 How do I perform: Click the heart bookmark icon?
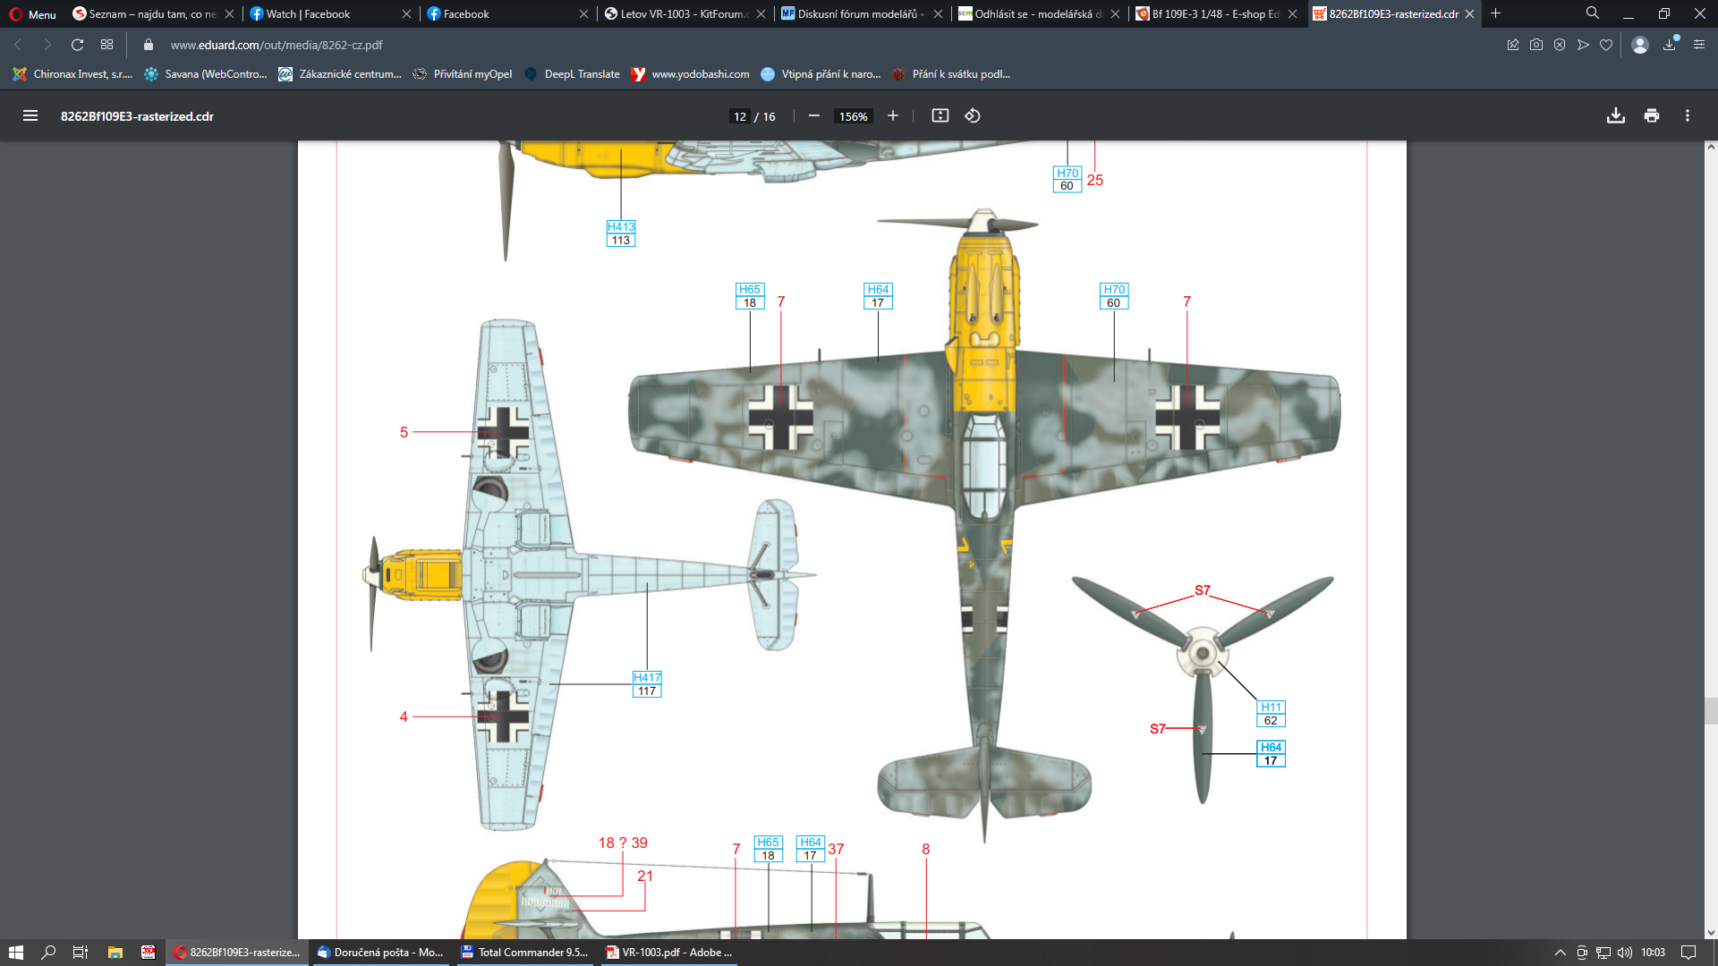(x=1606, y=45)
